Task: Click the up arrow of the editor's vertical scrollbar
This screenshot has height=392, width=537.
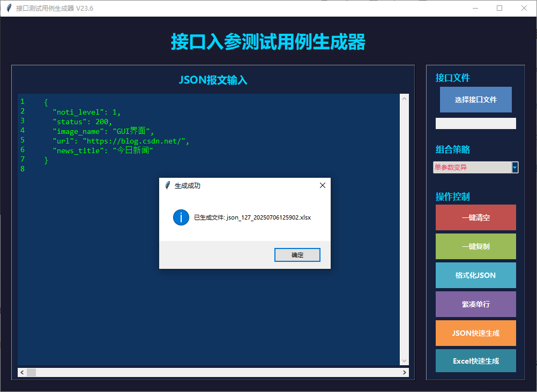Action: pyautogui.click(x=405, y=97)
